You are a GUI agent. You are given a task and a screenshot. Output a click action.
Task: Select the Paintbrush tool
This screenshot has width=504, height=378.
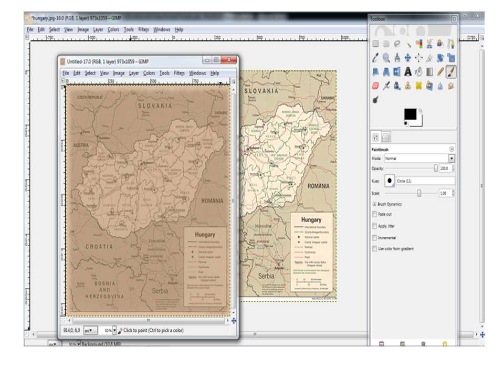click(x=451, y=72)
